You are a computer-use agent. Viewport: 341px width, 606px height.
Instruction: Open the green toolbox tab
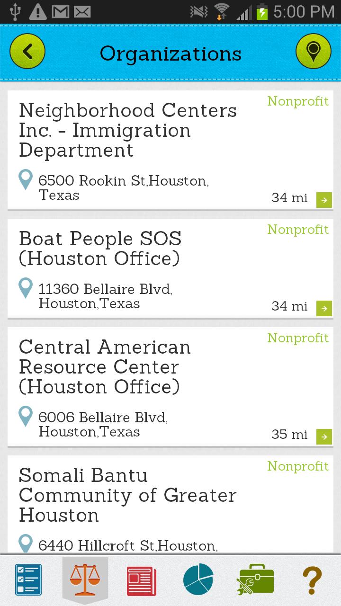(256, 579)
